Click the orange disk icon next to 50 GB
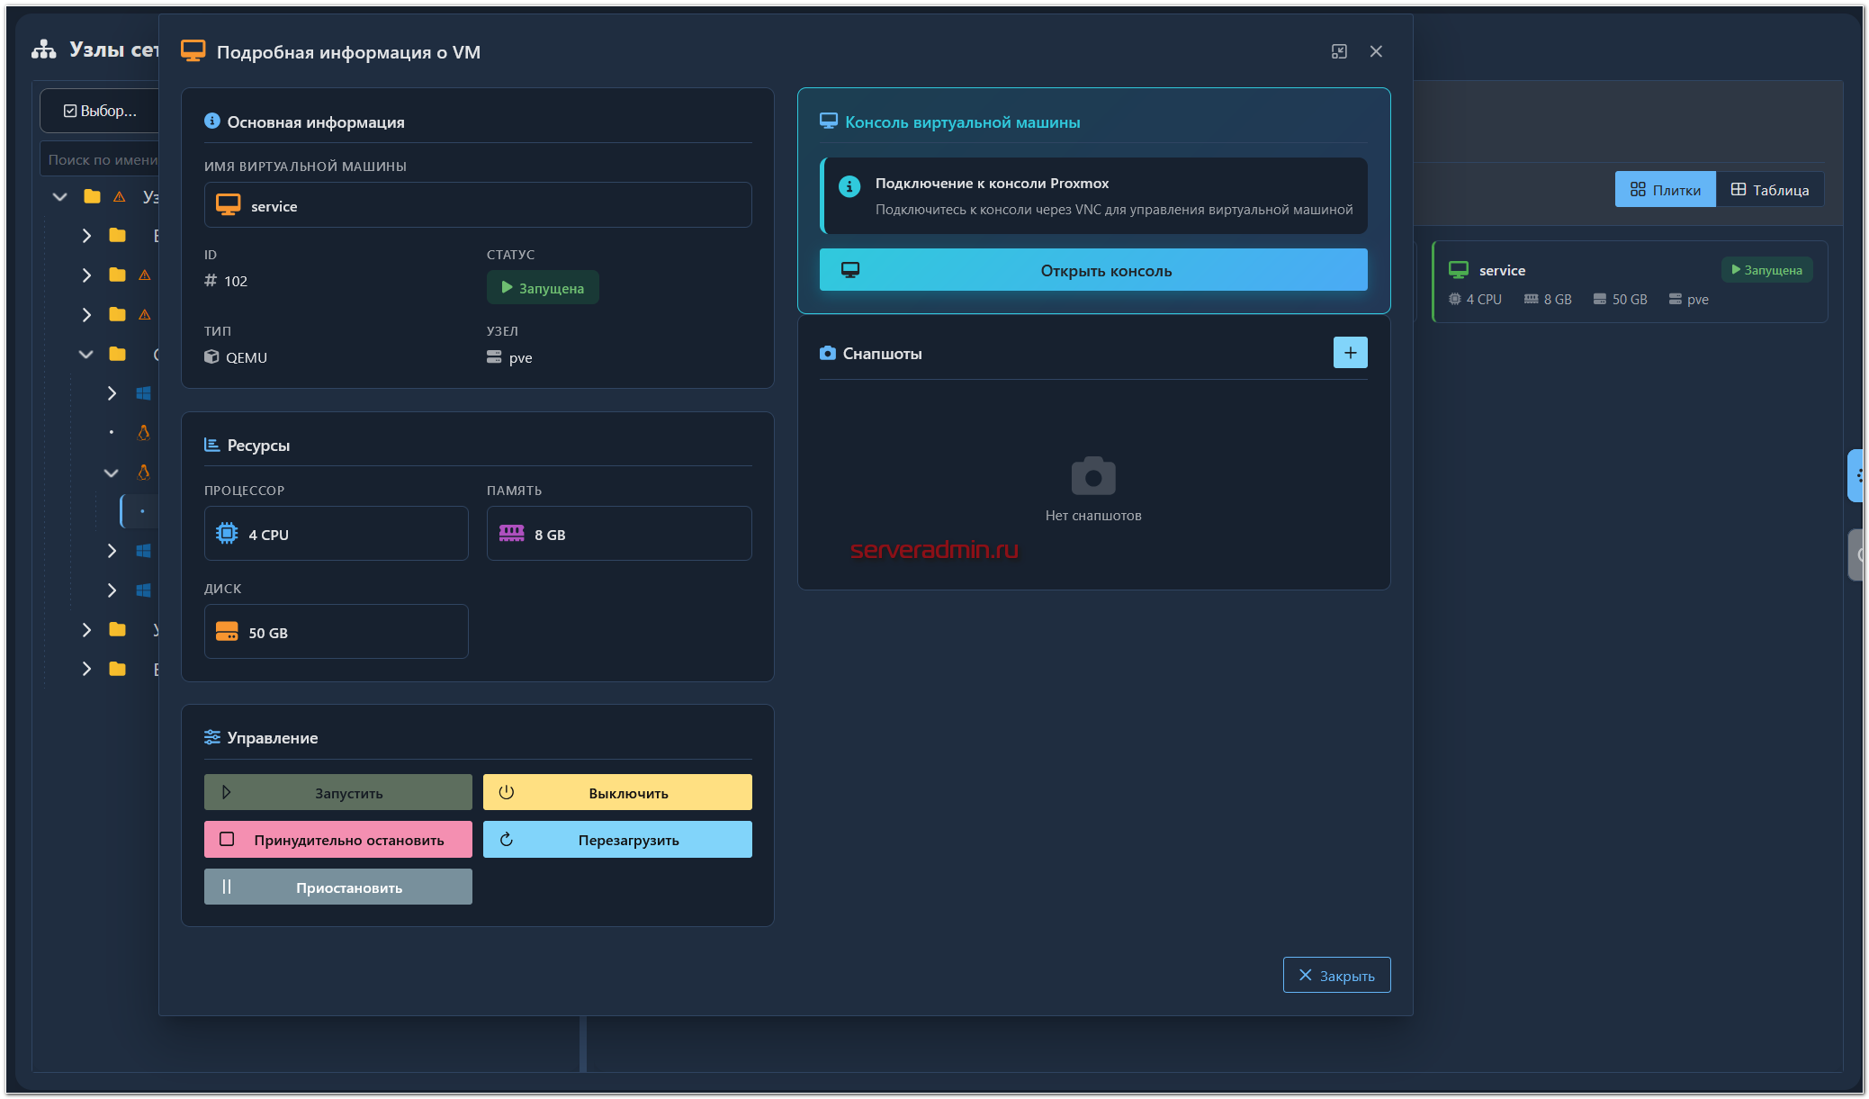 click(x=227, y=632)
